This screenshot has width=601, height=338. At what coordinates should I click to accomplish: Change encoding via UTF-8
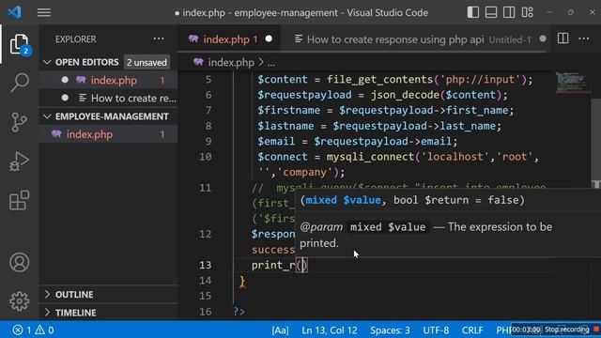pyautogui.click(x=436, y=330)
